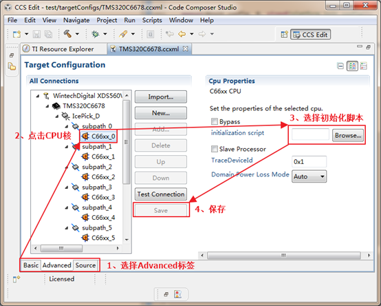Click the New wizard toolbar icon

pyautogui.click(x=17, y=34)
